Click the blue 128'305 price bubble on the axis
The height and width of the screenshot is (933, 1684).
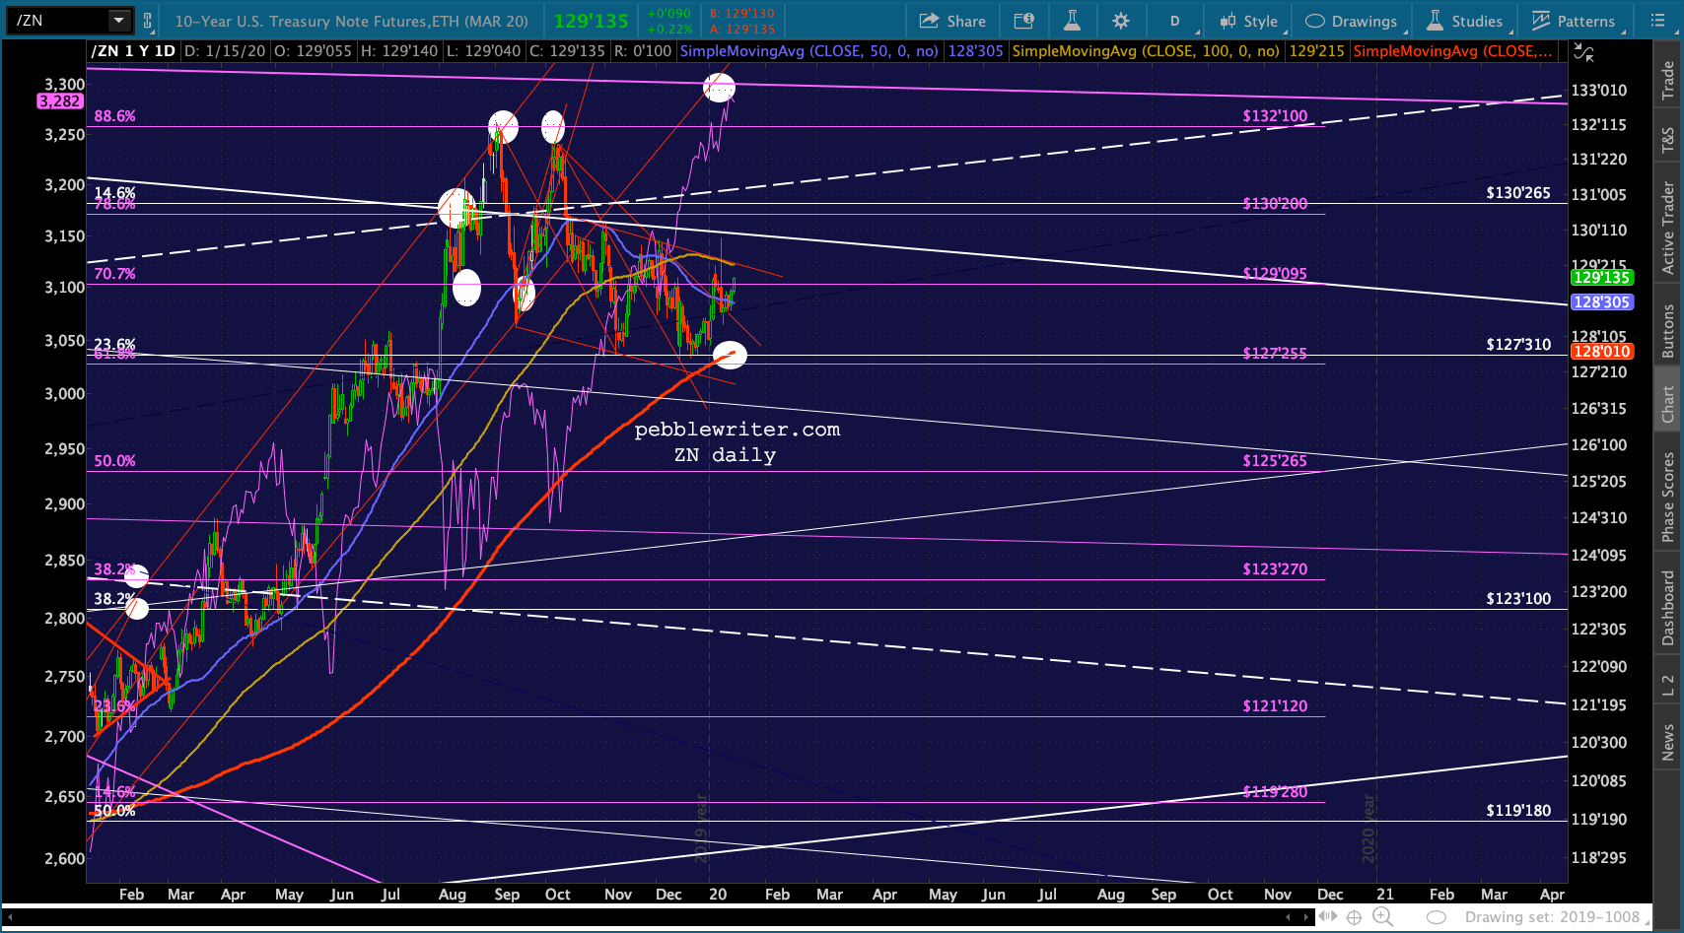[x=1601, y=302]
